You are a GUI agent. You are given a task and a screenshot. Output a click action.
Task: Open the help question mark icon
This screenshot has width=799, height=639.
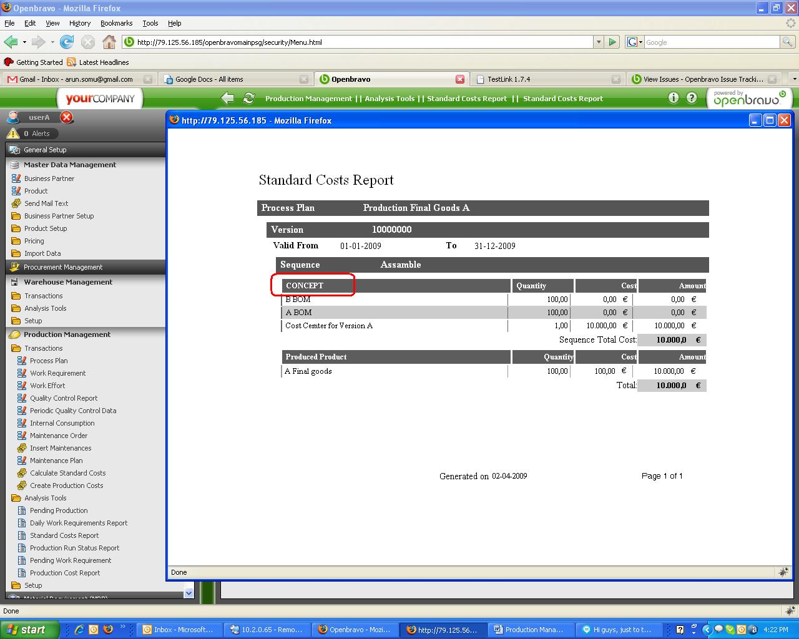coord(692,98)
